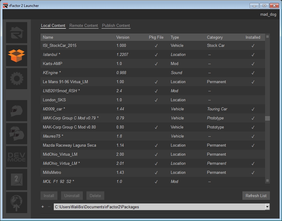Sort list by Name column header
This screenshot has width=282, height=221.
pyautogui.click(x=48, y=37)
